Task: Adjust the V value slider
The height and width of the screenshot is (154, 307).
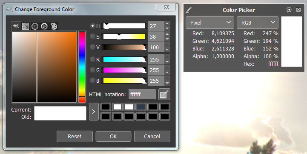Action: tap(124, 47)
